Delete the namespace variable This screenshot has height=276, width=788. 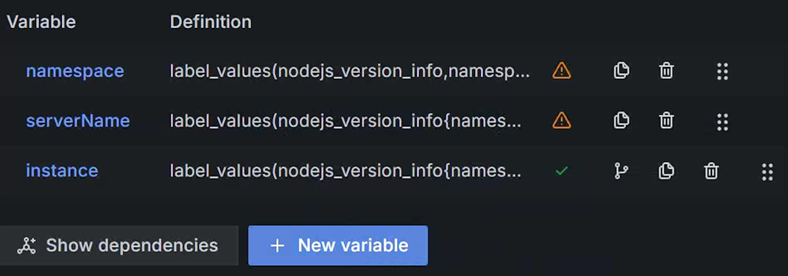[666, 71]
